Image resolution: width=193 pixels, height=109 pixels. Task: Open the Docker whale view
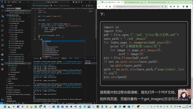coord(2,59)
